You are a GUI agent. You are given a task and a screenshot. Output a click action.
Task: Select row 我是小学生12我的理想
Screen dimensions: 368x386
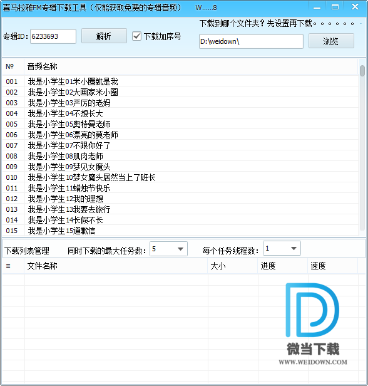(x=180, y=199)
